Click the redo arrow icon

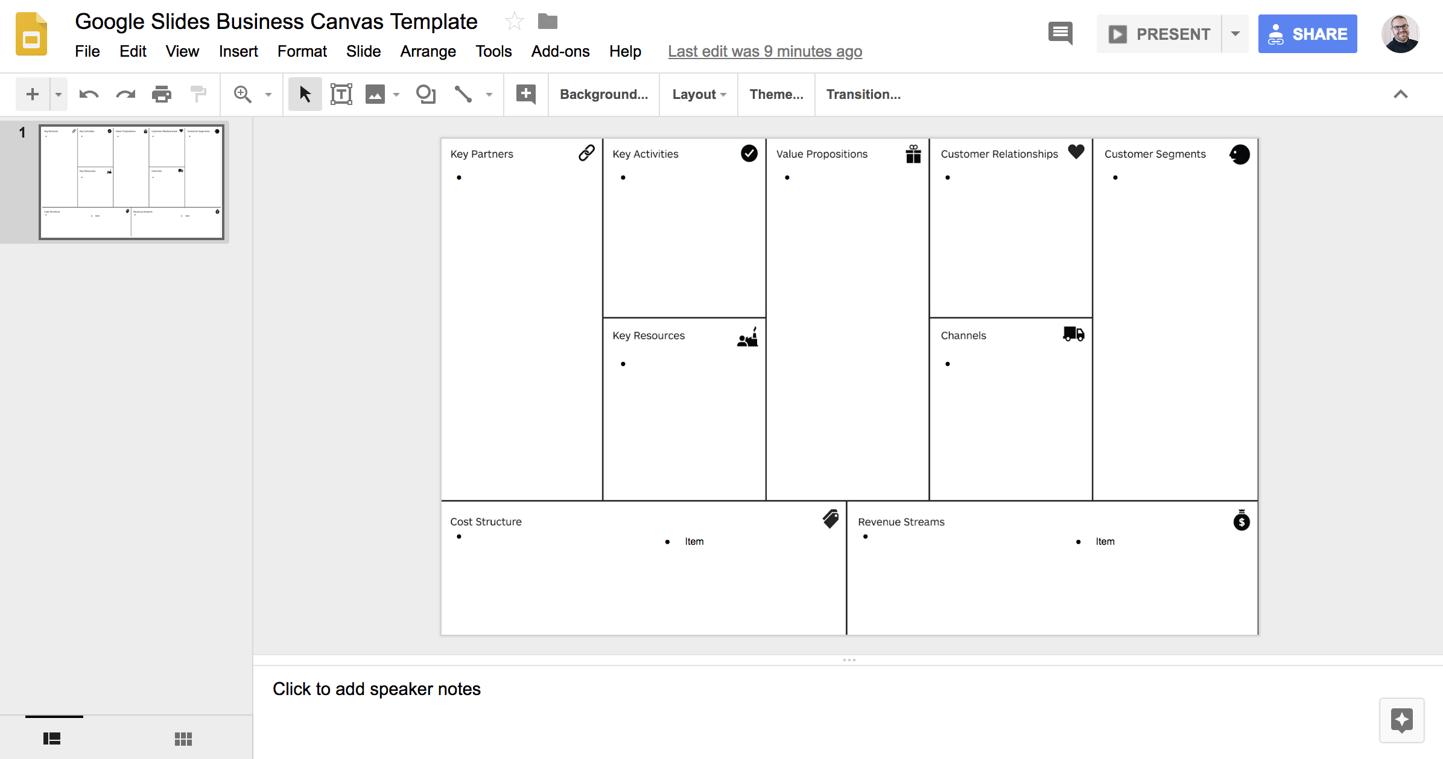coord(125,94)
